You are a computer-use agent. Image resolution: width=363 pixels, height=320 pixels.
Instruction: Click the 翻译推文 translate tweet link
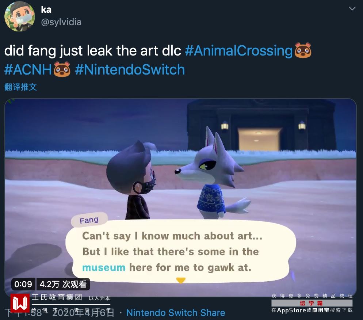pos(20,87)
